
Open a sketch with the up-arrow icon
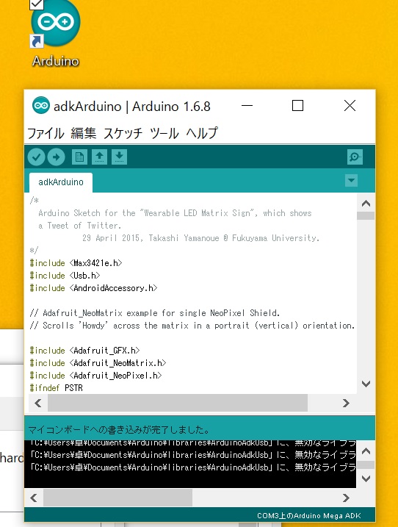coord(99,157)
